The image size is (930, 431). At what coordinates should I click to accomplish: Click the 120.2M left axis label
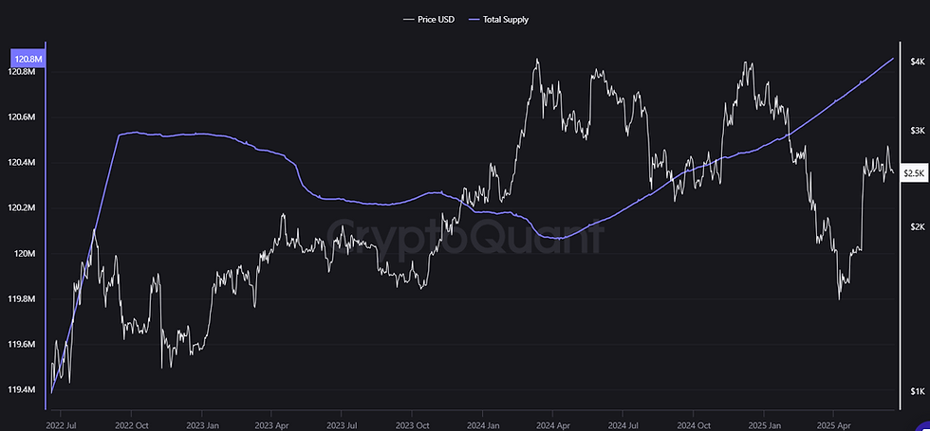click(x=23, y=208)
